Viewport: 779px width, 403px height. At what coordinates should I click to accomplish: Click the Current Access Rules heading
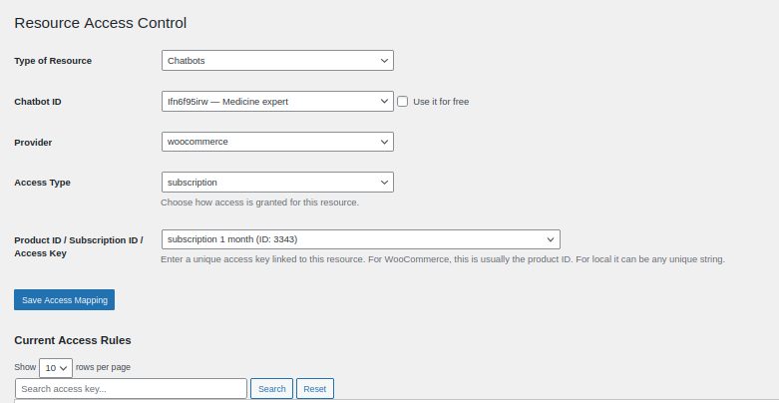tap(73, 340)
